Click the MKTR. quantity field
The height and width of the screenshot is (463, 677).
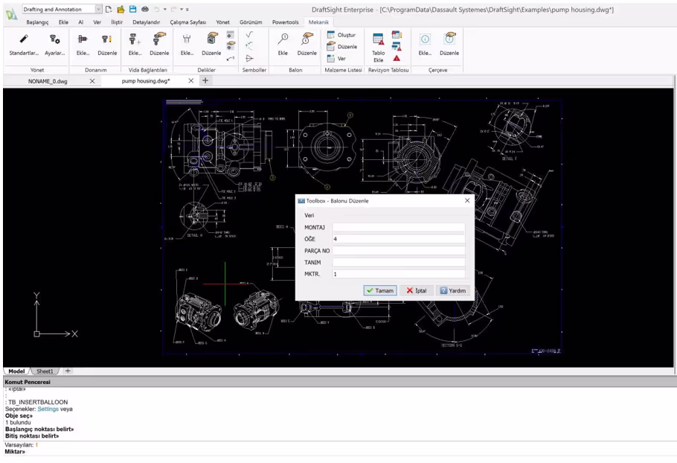pyautogui.click(x=399, y=274)
